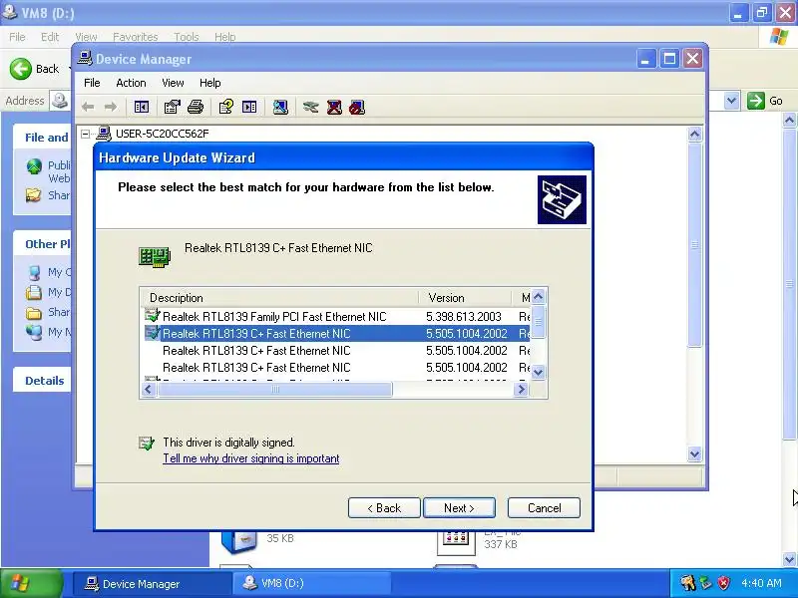Click the hardware wizard header graphic icon
Viewport: 798px width, 598px height.
coord(562,200)
